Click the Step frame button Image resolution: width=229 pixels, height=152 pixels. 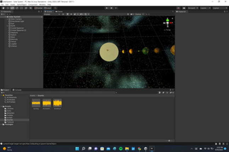tap(116, 8)
